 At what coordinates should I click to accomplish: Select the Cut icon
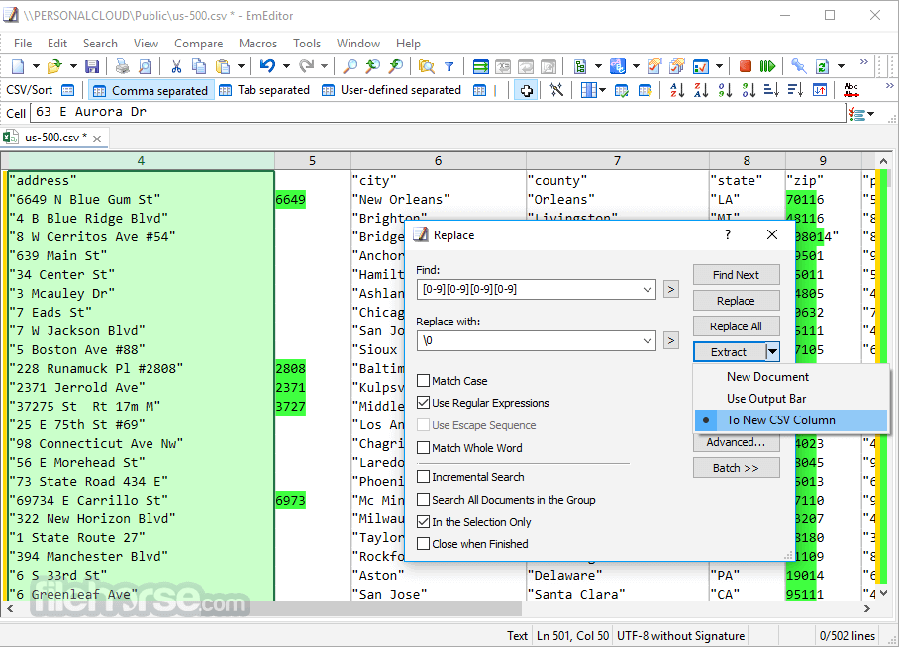click(178, 66)
